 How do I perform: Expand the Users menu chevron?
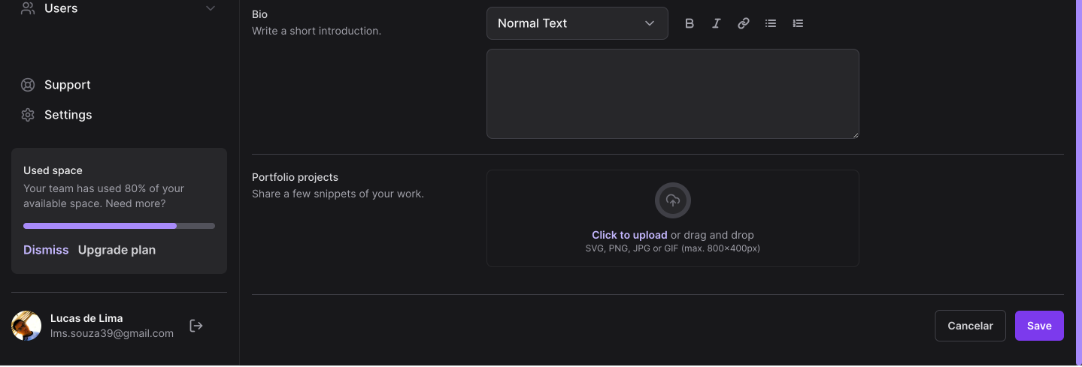point(211,8)
